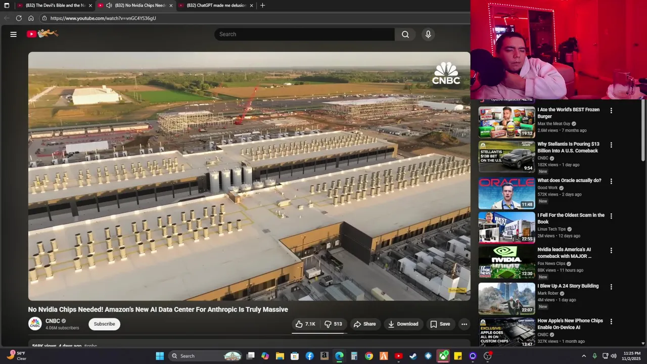Open the Windows Start menu

[x=160, y=356]
